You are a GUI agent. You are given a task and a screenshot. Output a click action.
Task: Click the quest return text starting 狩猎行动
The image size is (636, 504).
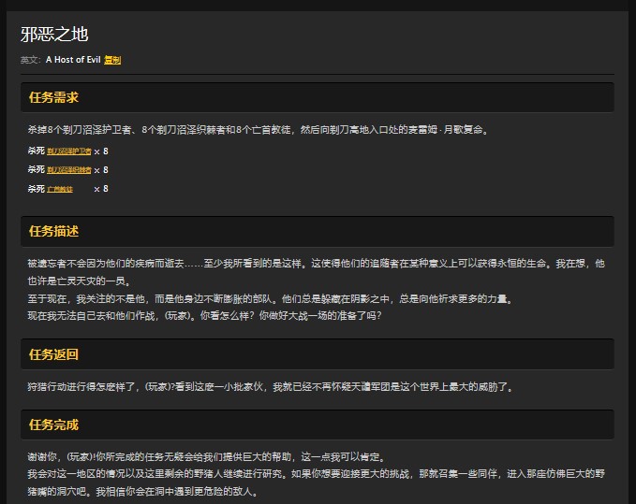pos(270,386)
